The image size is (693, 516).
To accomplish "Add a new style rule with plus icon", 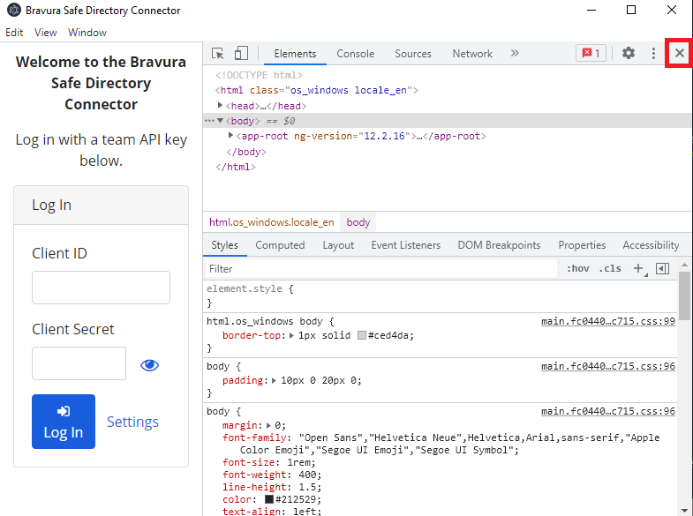I will point(637,268).
